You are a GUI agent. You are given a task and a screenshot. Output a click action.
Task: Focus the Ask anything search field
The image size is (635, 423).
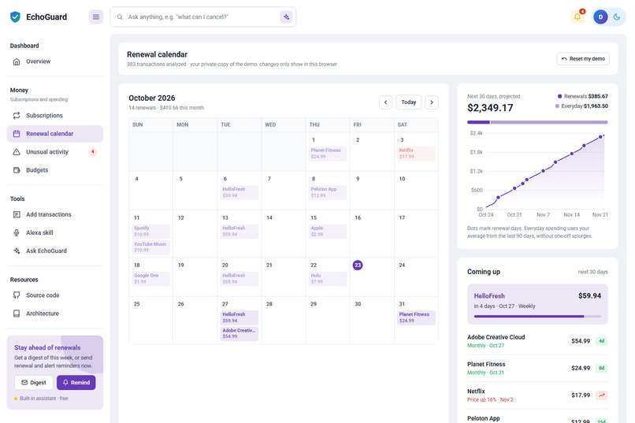(x=202, y=17)
